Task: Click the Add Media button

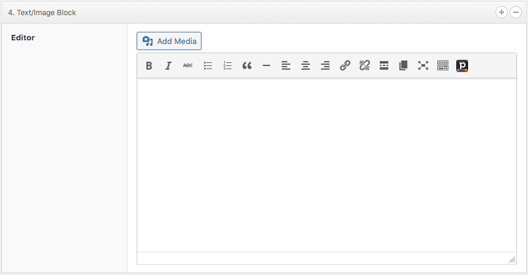Action: pos(169,41)
